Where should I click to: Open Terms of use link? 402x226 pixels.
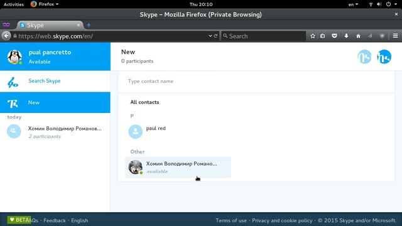pyautogui.click(x=231, y=220)
